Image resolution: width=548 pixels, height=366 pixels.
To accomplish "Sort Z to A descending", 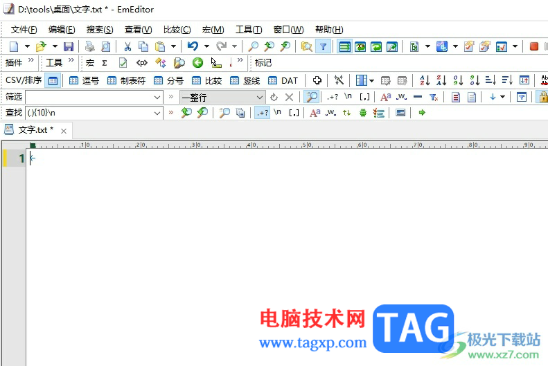I will [x=441, y=80].
